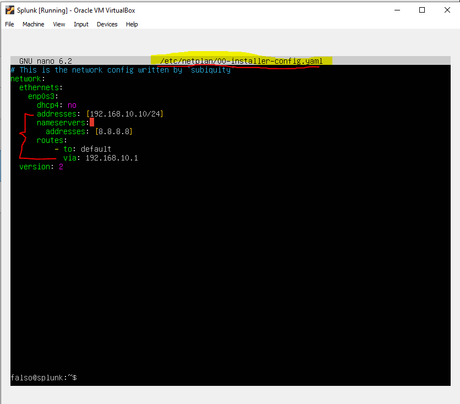Open the View menu
The height and width of the screenshot is (404, 460).
click(x=59, y=24)
